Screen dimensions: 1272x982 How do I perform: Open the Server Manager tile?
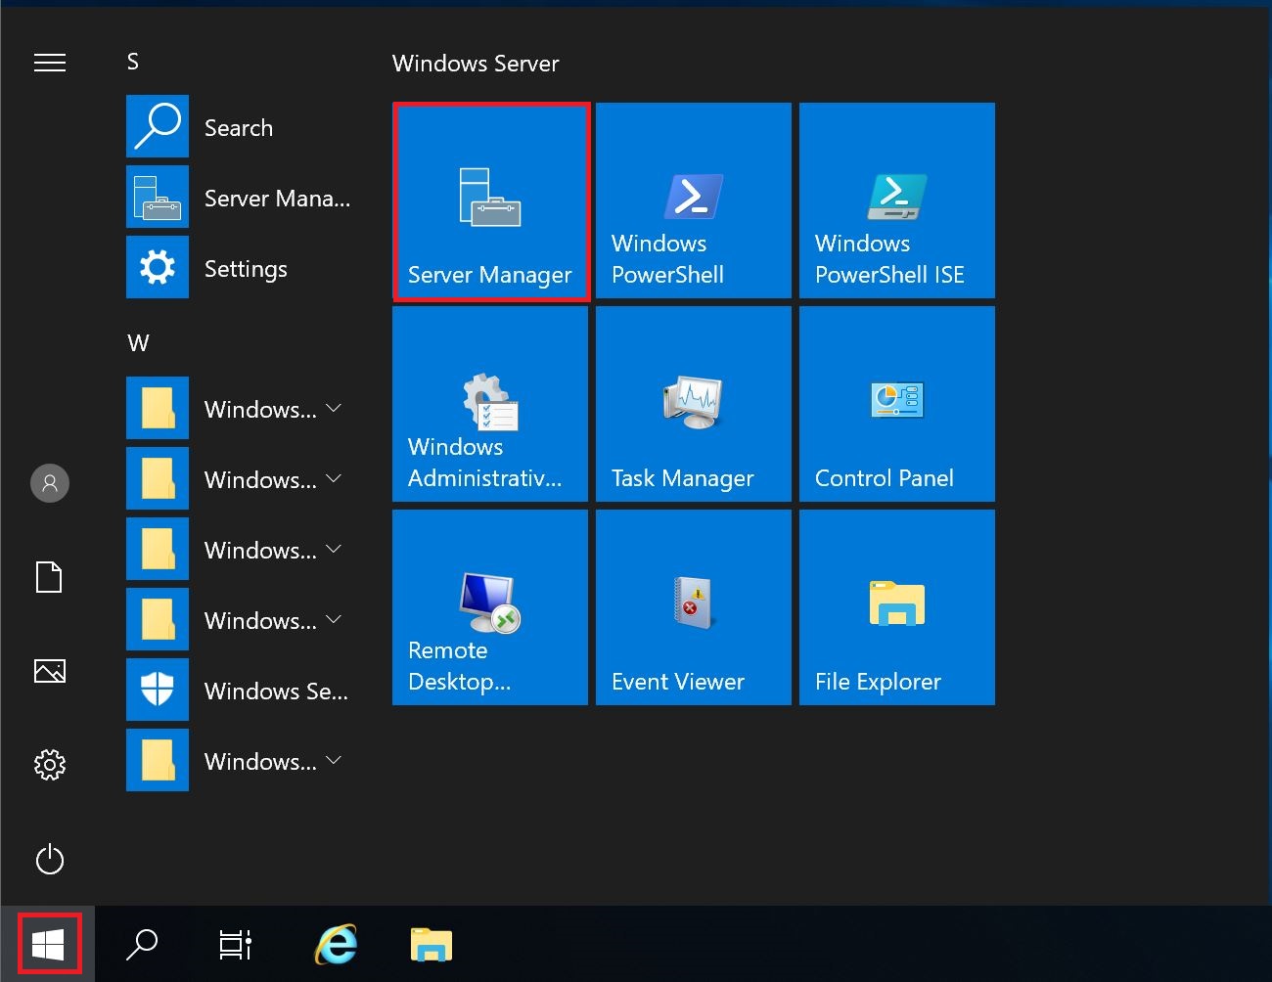[x=489, y=201]
